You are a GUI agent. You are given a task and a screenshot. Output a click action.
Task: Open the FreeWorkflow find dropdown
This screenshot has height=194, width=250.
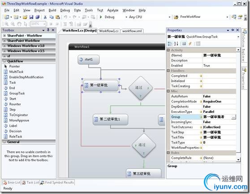coord(227,17)
